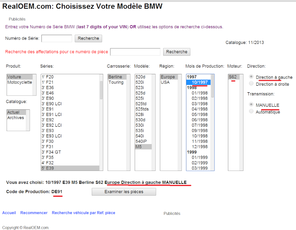Viewport: 296px width, 230px height.
Task: Open the Recommencer link
Action: click(x=34, y=213)
